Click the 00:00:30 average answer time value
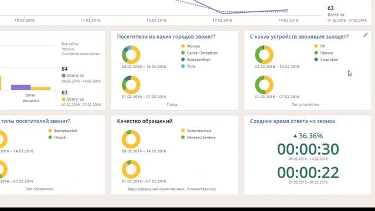This screenshot has height=211, width=375. click(x=308, y=149)
